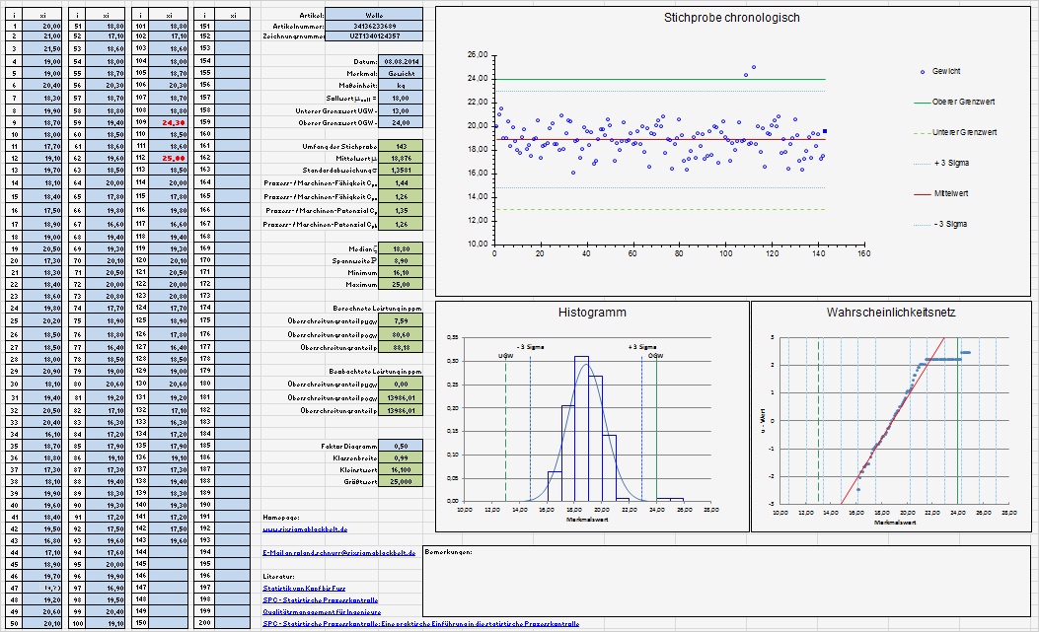This screenshot has height=632, width=1039.
Task: Select the Unterer Grenzwert legend entry
Action: point(964,132)
